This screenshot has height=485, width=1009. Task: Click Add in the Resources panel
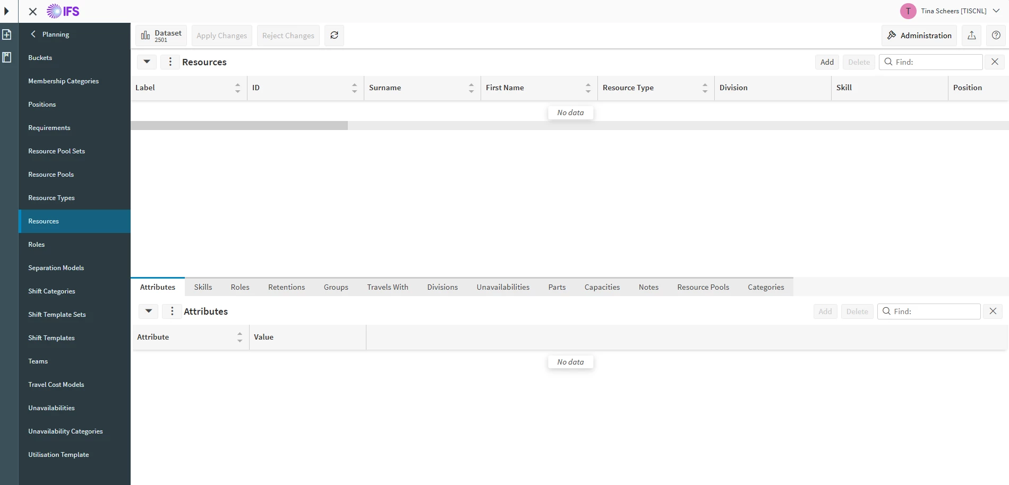(x=827, y=62)
